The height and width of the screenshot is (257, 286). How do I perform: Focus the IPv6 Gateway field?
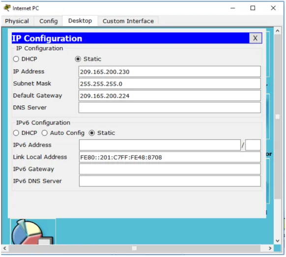coord(170,169)
